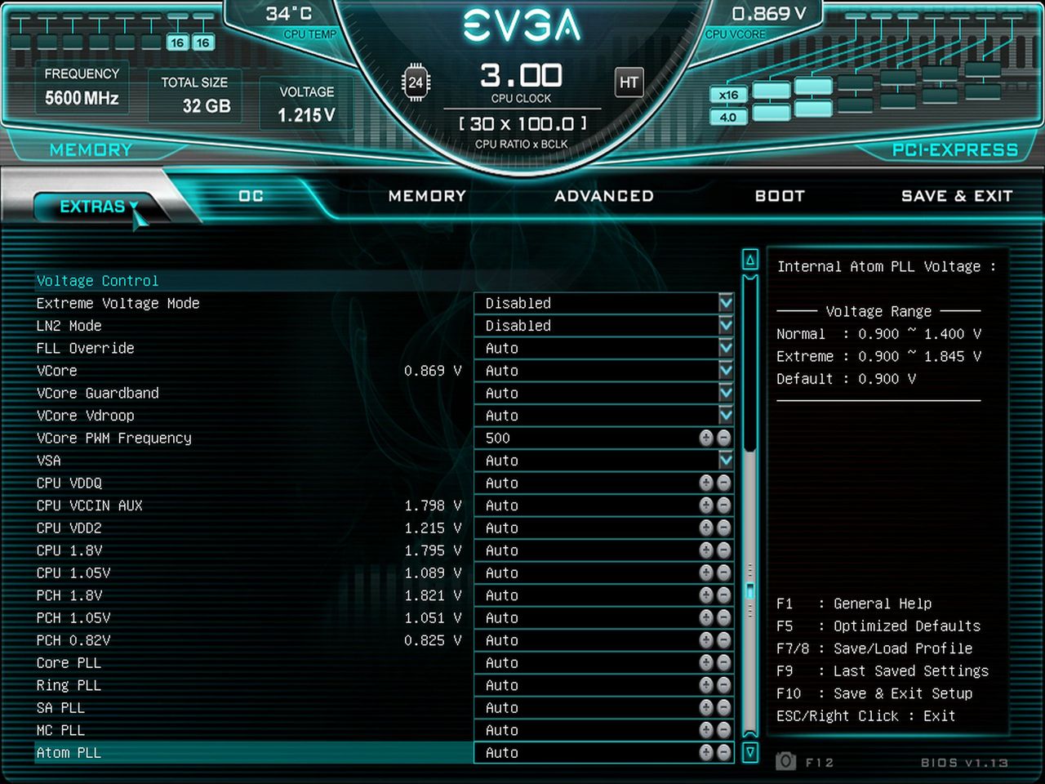
Task: Click the settings list scrollbar thumb
Action: click(750, 590)
